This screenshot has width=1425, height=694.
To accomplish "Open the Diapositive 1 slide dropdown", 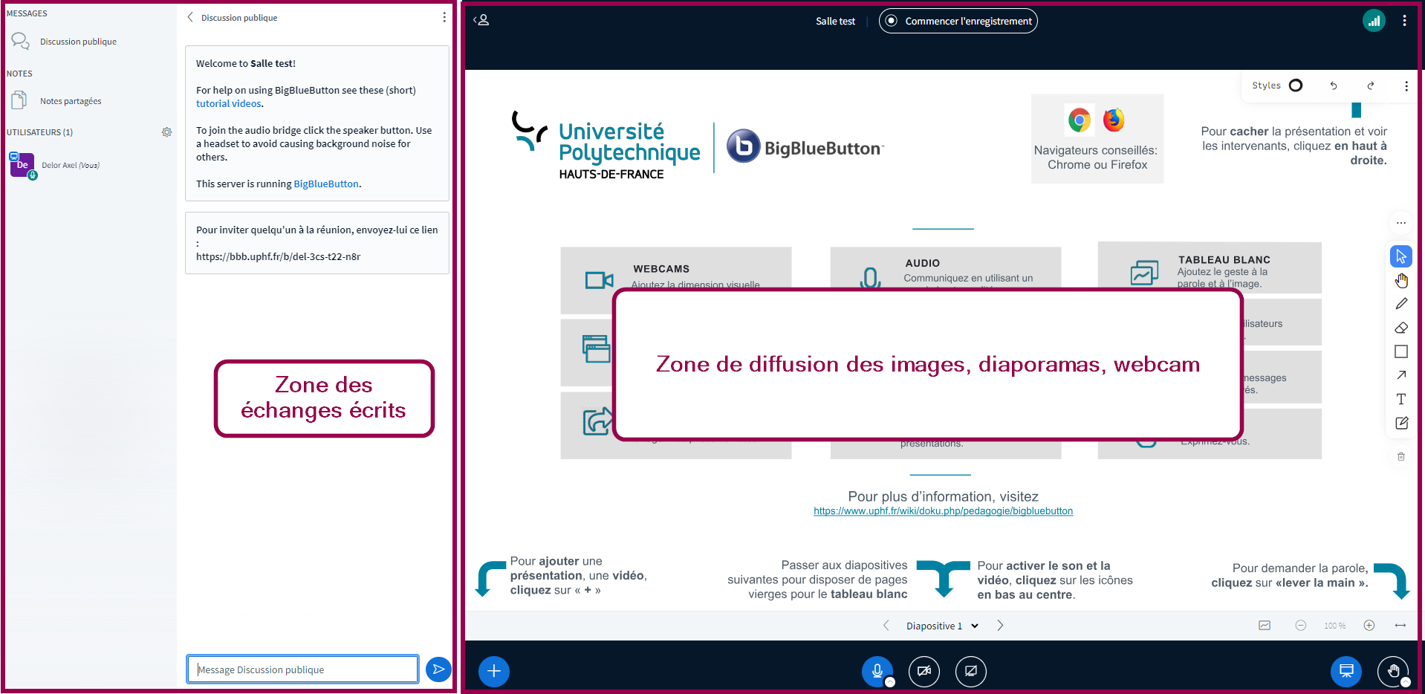I will click(941, 626).
